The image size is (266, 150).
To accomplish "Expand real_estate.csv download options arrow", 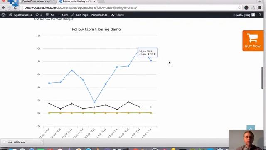I will click(42, 142).
